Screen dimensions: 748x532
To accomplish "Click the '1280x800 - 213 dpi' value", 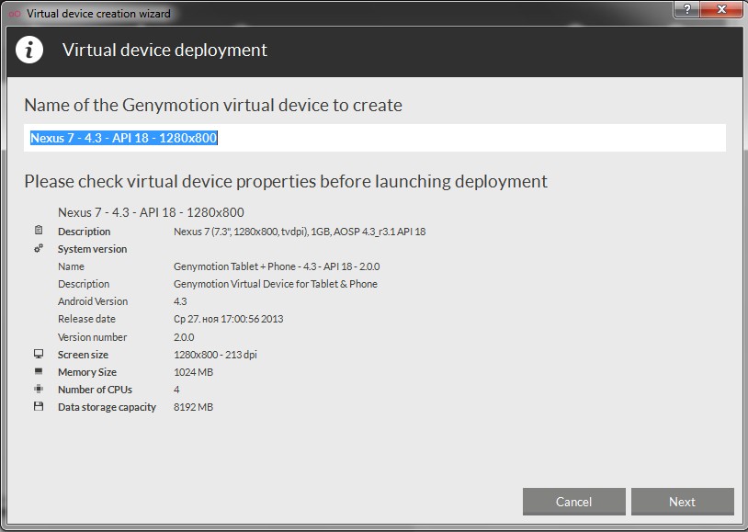I will point(216,355).
